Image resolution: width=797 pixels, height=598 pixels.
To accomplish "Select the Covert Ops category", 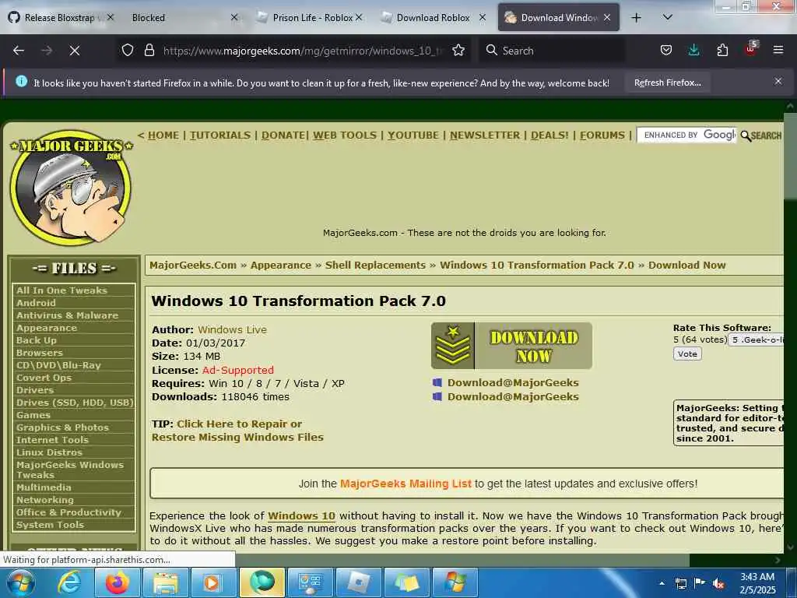I will [x=44, y=378].
